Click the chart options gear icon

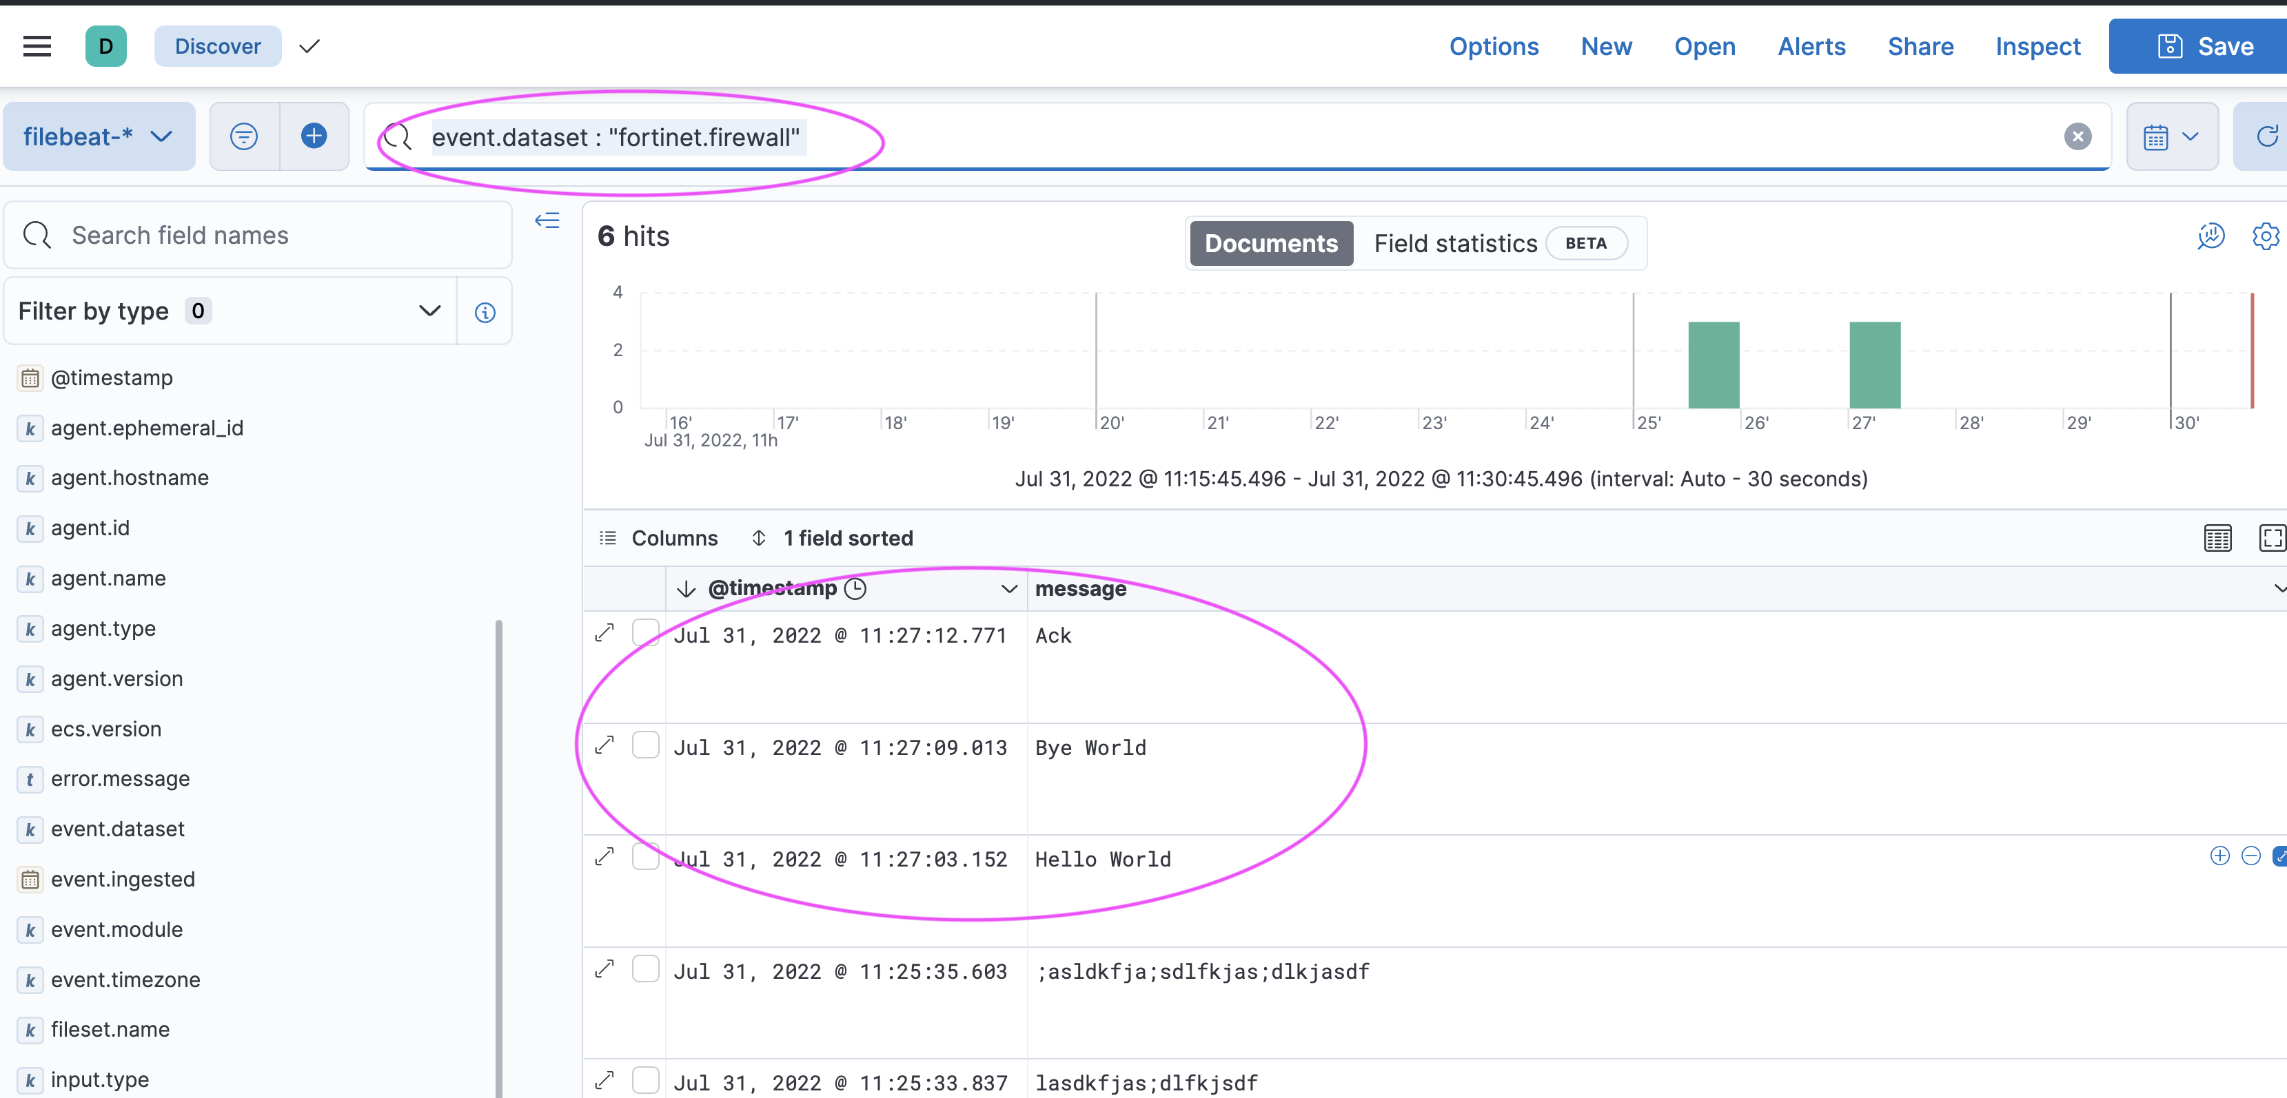pos(2265,236)
